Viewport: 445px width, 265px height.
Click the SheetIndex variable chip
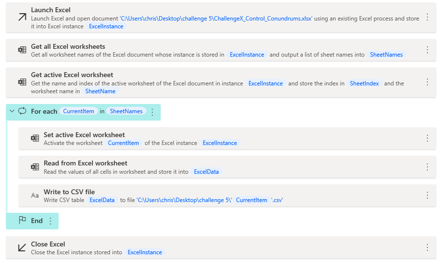coord(364,83)
